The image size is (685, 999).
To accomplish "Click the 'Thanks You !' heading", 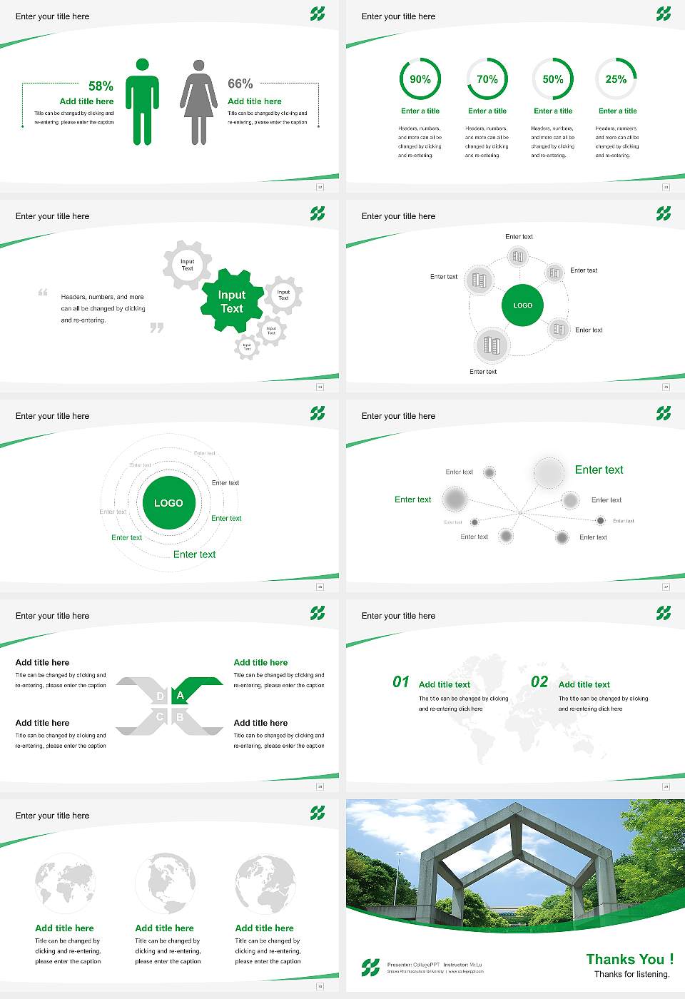I will [630, 959].
